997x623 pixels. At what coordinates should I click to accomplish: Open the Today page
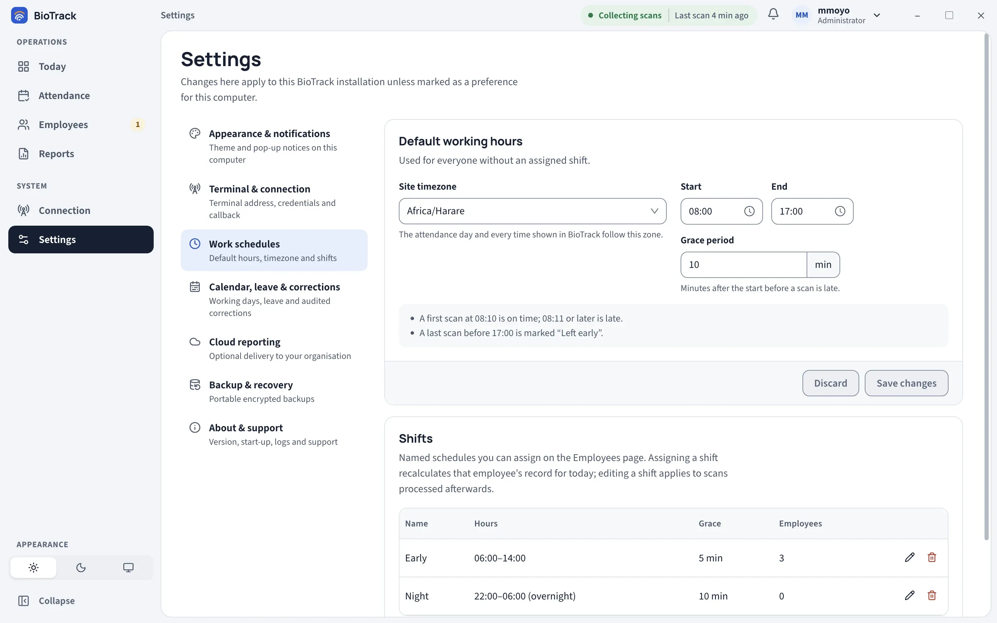tap(81, 66)
